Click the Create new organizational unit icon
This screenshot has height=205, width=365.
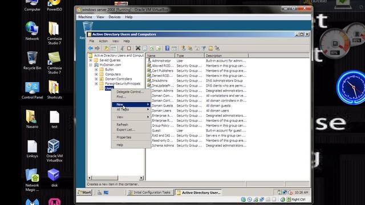point(197,48)
